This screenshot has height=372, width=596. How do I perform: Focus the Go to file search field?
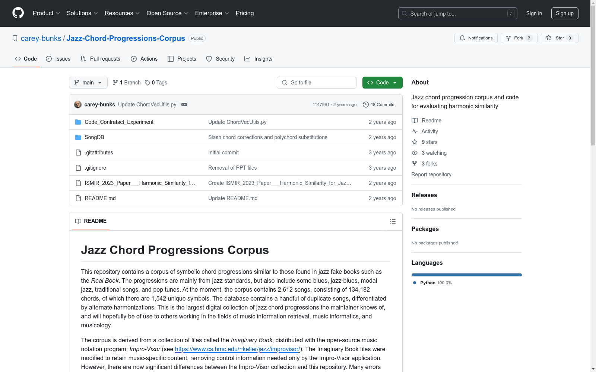point(317,83)
